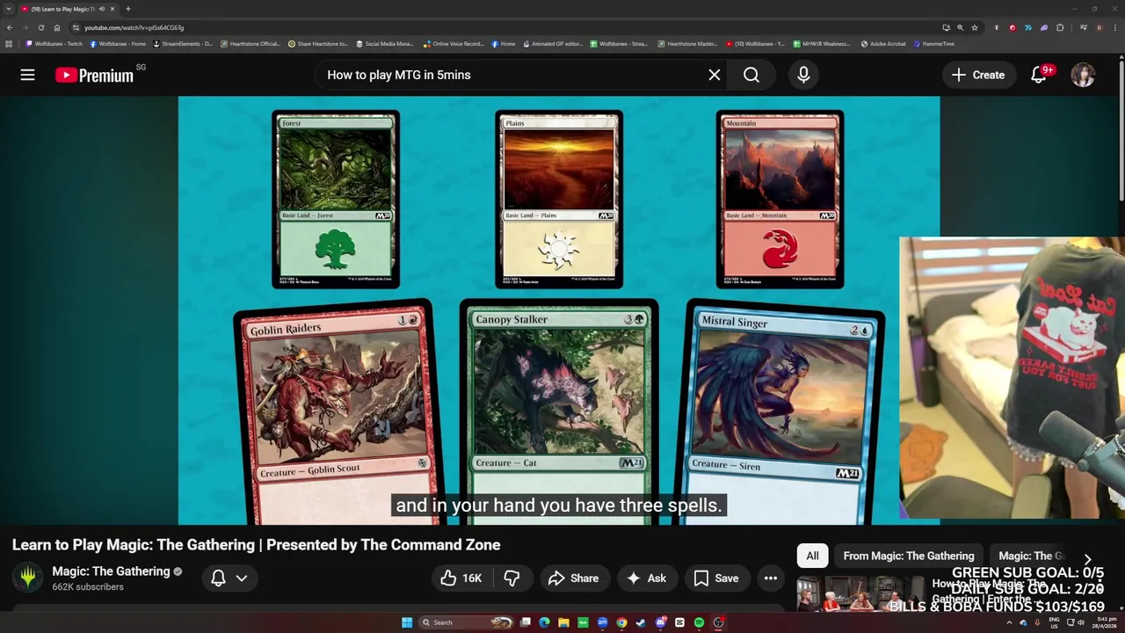
Task: Go back in browser history
Action: tap(10, 27)
